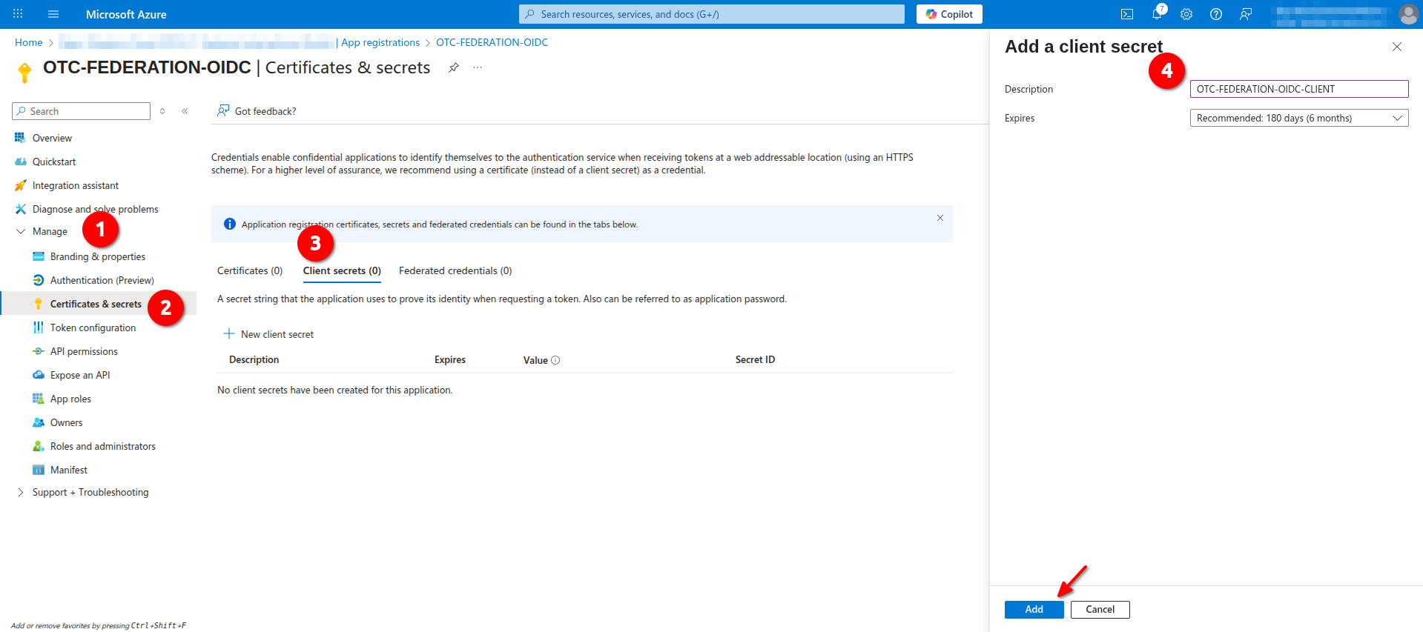Image resolution: width=1423 pixels, height=632 pixels.
Task: Open the Expires duration dropdown
Action: pyautogui.click(x=1298, y=118)
